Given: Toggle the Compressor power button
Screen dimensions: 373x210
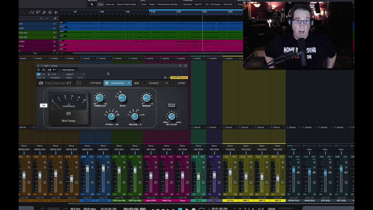Looking at the screenshot, I should [107, 83].
